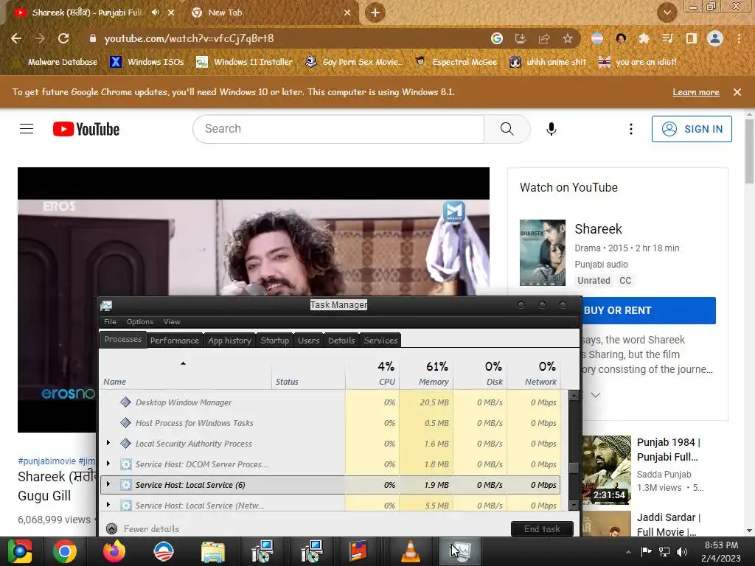Click the YouTube search magnifier button

coord(507,129)
